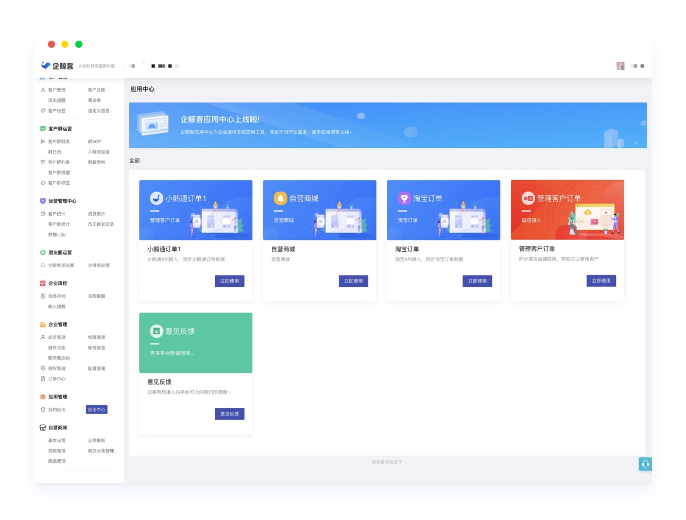Open the floating headset support icon

(x=645, y=464)
